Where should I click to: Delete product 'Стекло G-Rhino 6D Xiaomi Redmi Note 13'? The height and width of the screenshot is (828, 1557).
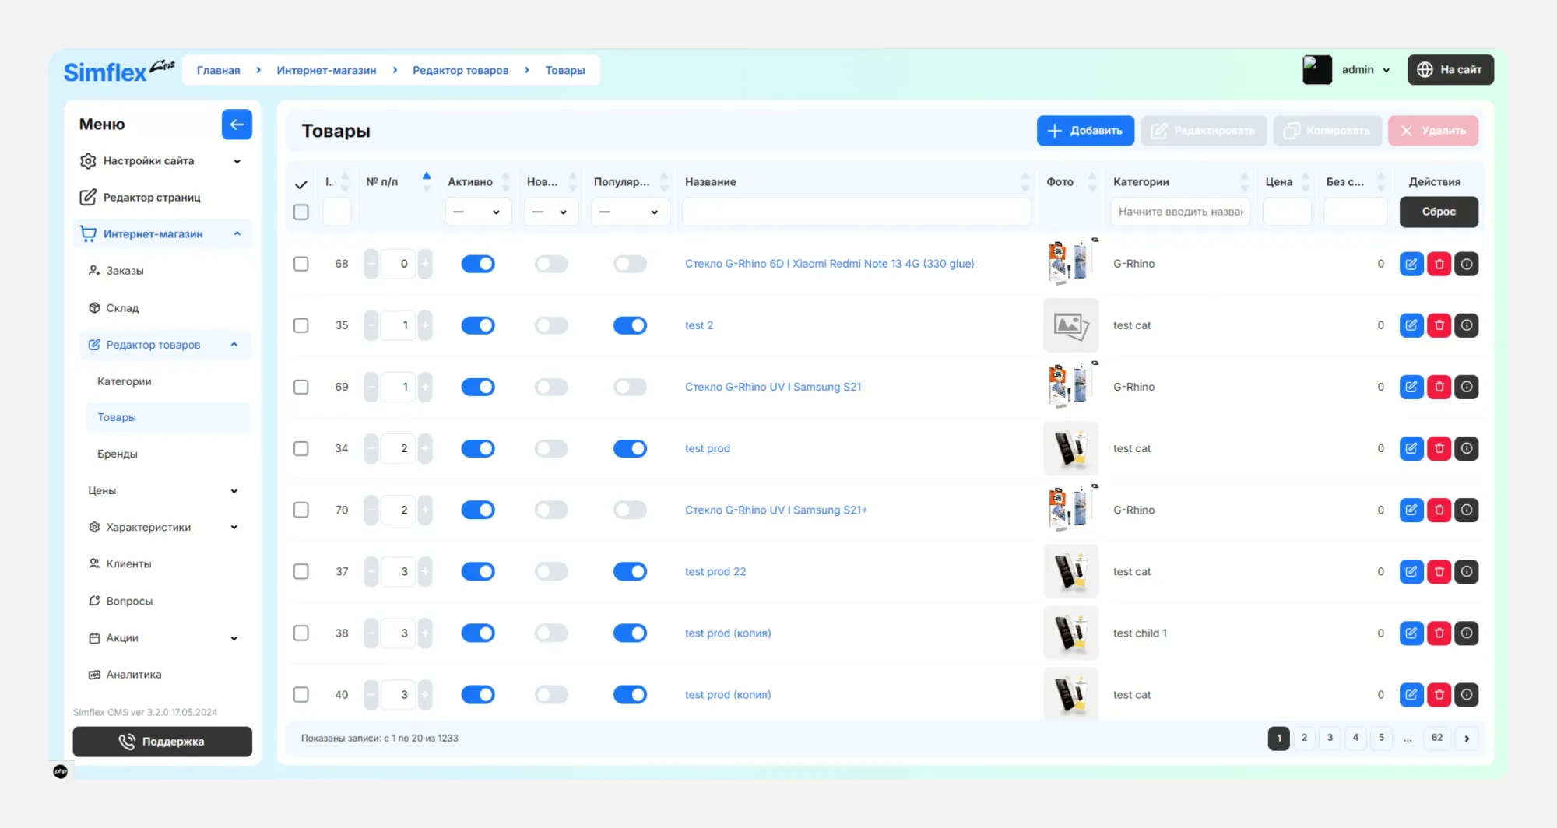[1439, 264]
